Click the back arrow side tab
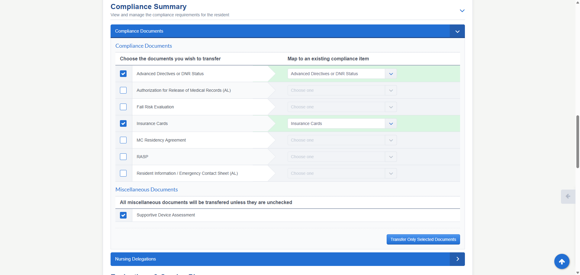 568,197
